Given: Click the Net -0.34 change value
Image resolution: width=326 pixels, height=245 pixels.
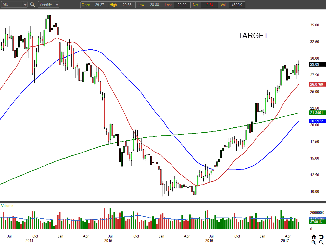Looking at the screenshot, I should (x=209, y=5).
